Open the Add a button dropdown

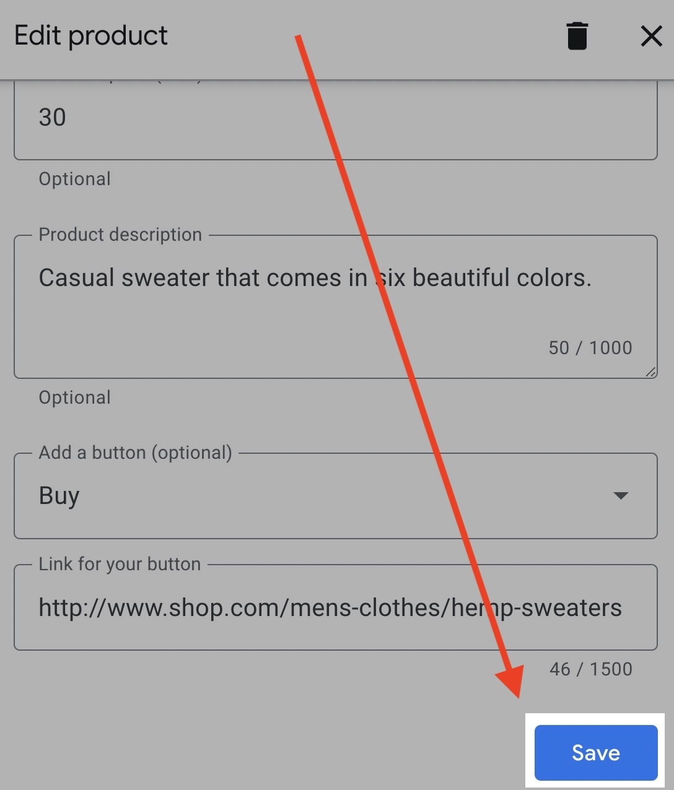pos(335,496)
